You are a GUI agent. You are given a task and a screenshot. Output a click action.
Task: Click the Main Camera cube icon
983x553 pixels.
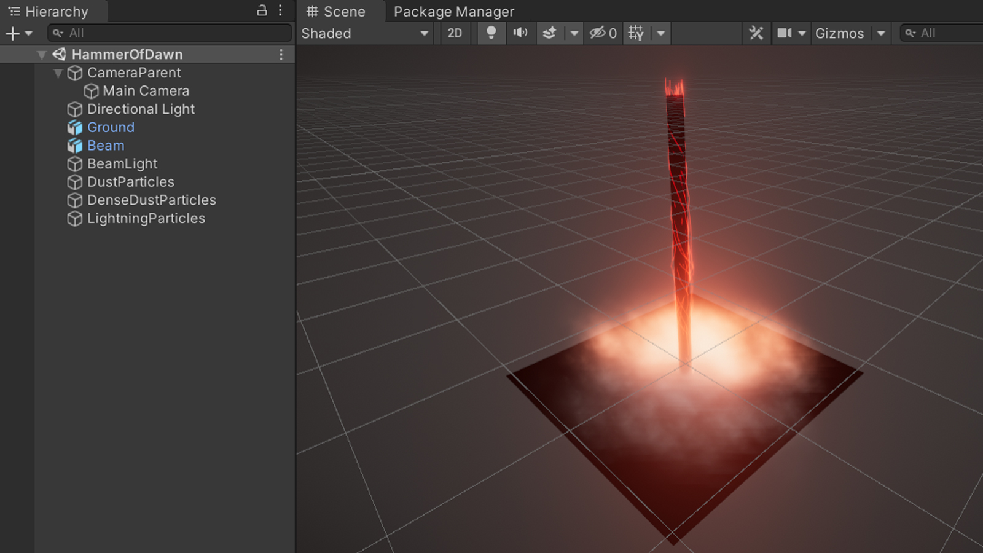(x=91, y=92)
